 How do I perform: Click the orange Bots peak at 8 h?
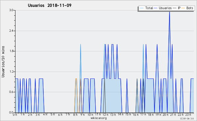tap(76, 79)
